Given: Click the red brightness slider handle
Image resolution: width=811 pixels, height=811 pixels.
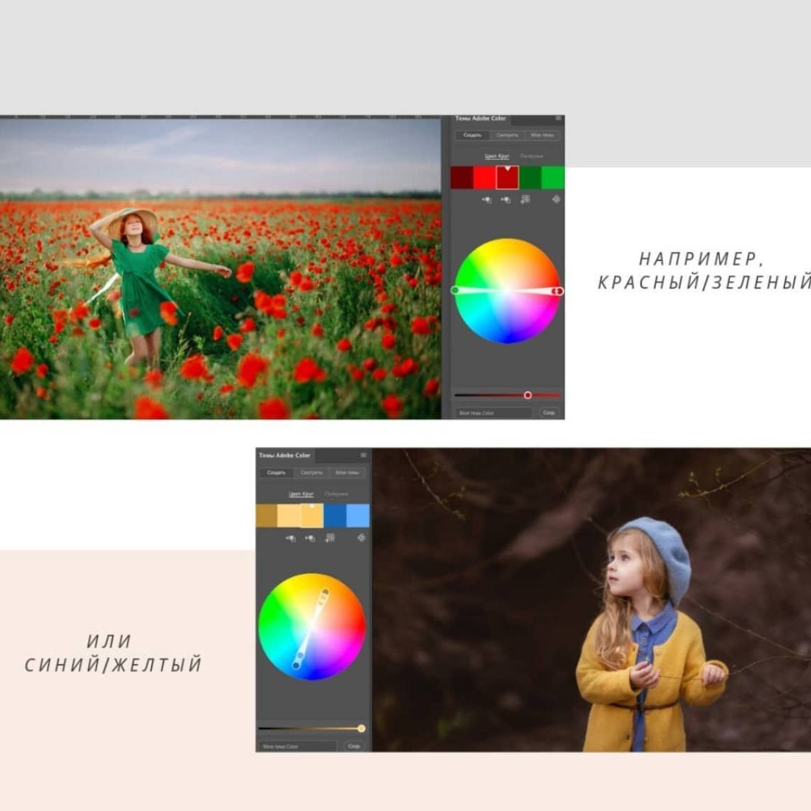Looking at the screenshot, I should pos(527,395).
